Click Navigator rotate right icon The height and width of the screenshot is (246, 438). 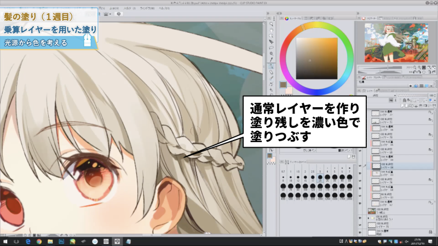coord(419,72)
